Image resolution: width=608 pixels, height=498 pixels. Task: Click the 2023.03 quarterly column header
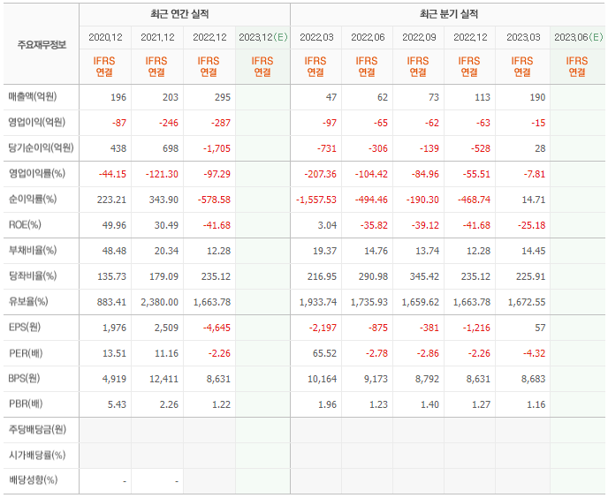pyautogui.click(x=523, y=37)
